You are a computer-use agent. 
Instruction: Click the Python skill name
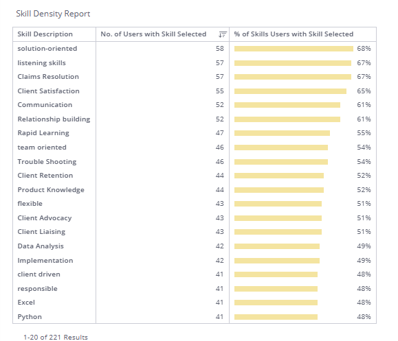30,317
